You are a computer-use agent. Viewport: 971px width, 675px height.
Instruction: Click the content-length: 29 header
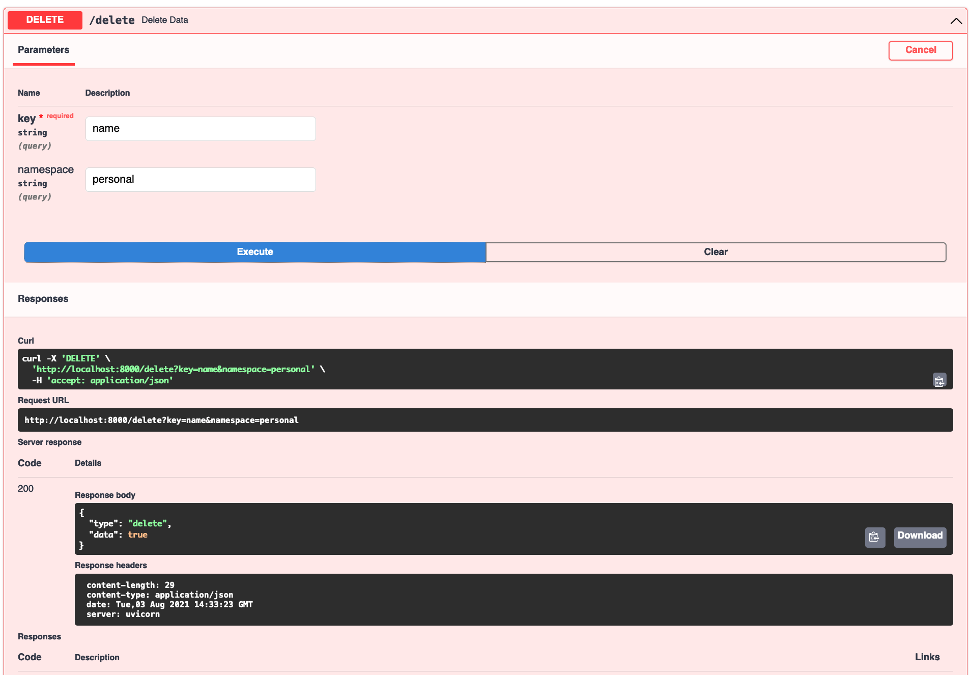coord(130,585)
